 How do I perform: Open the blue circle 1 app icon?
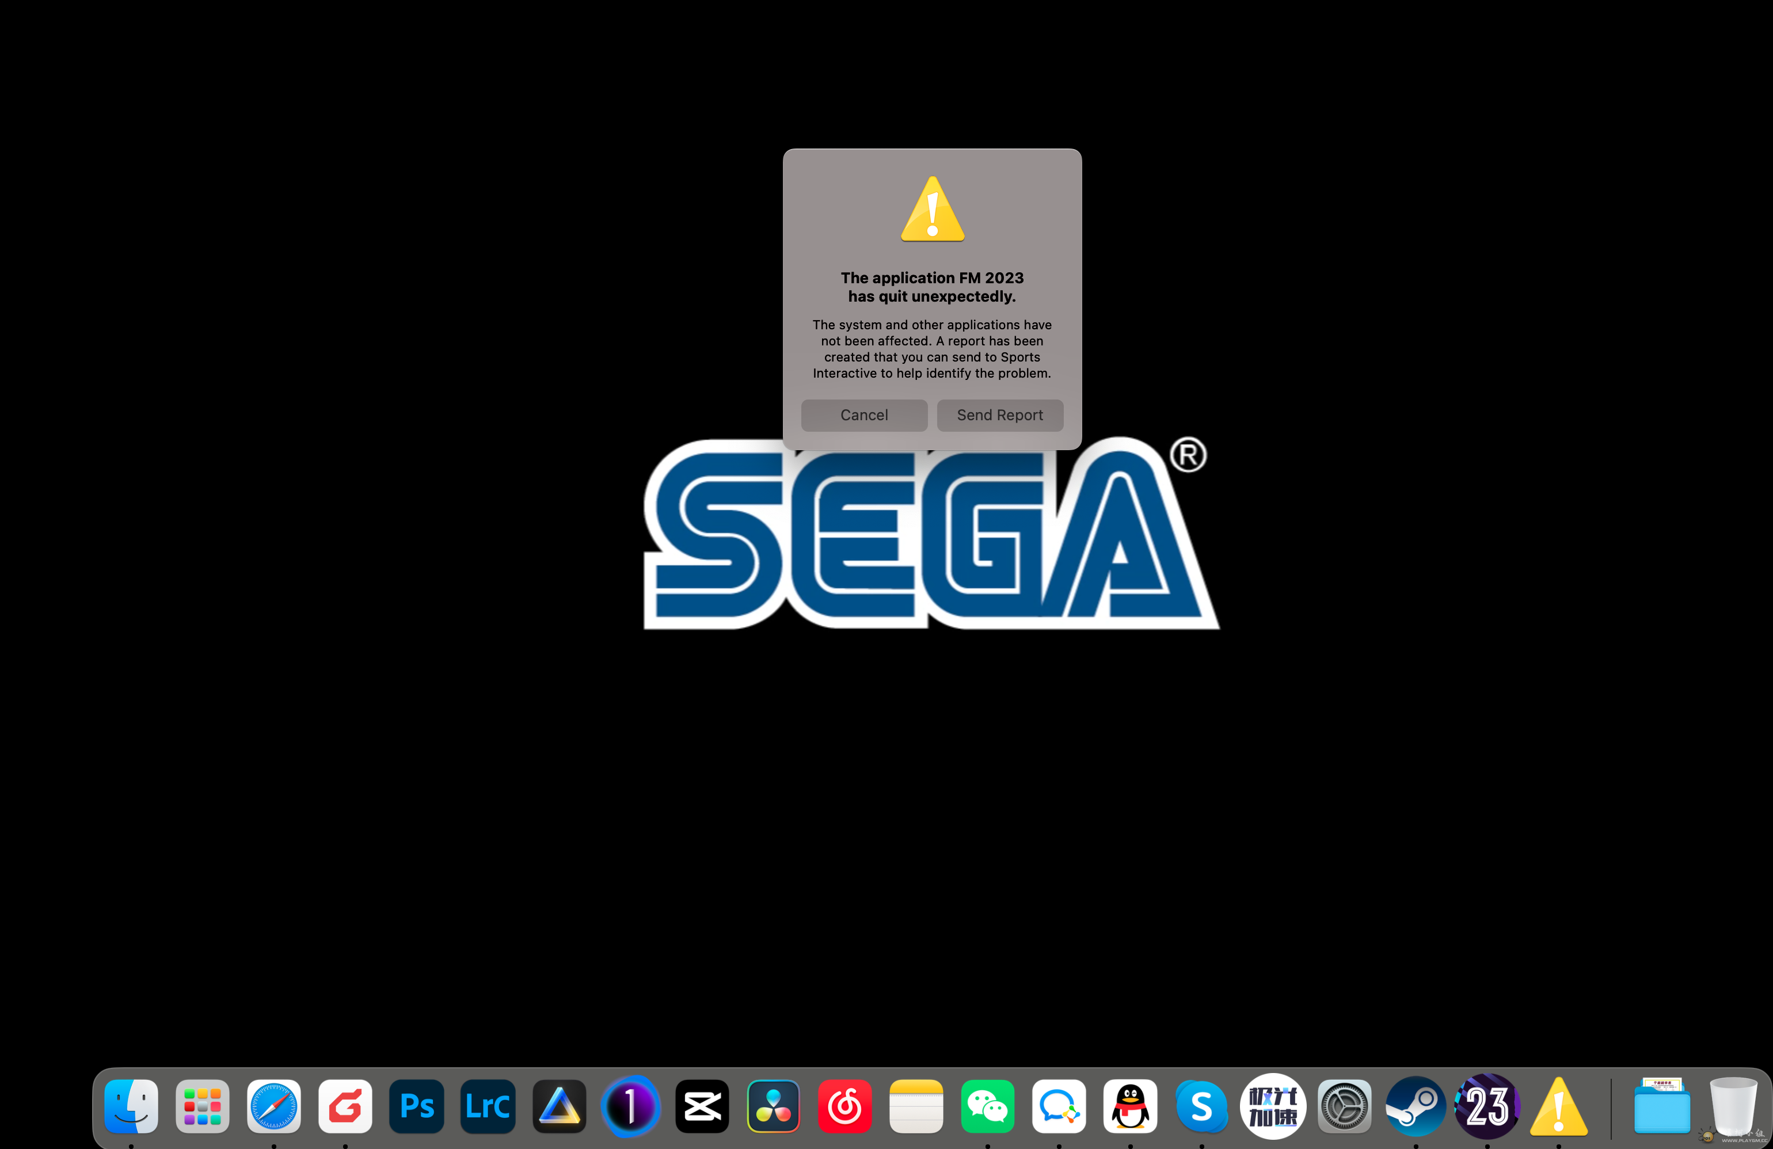point(631,1106)
